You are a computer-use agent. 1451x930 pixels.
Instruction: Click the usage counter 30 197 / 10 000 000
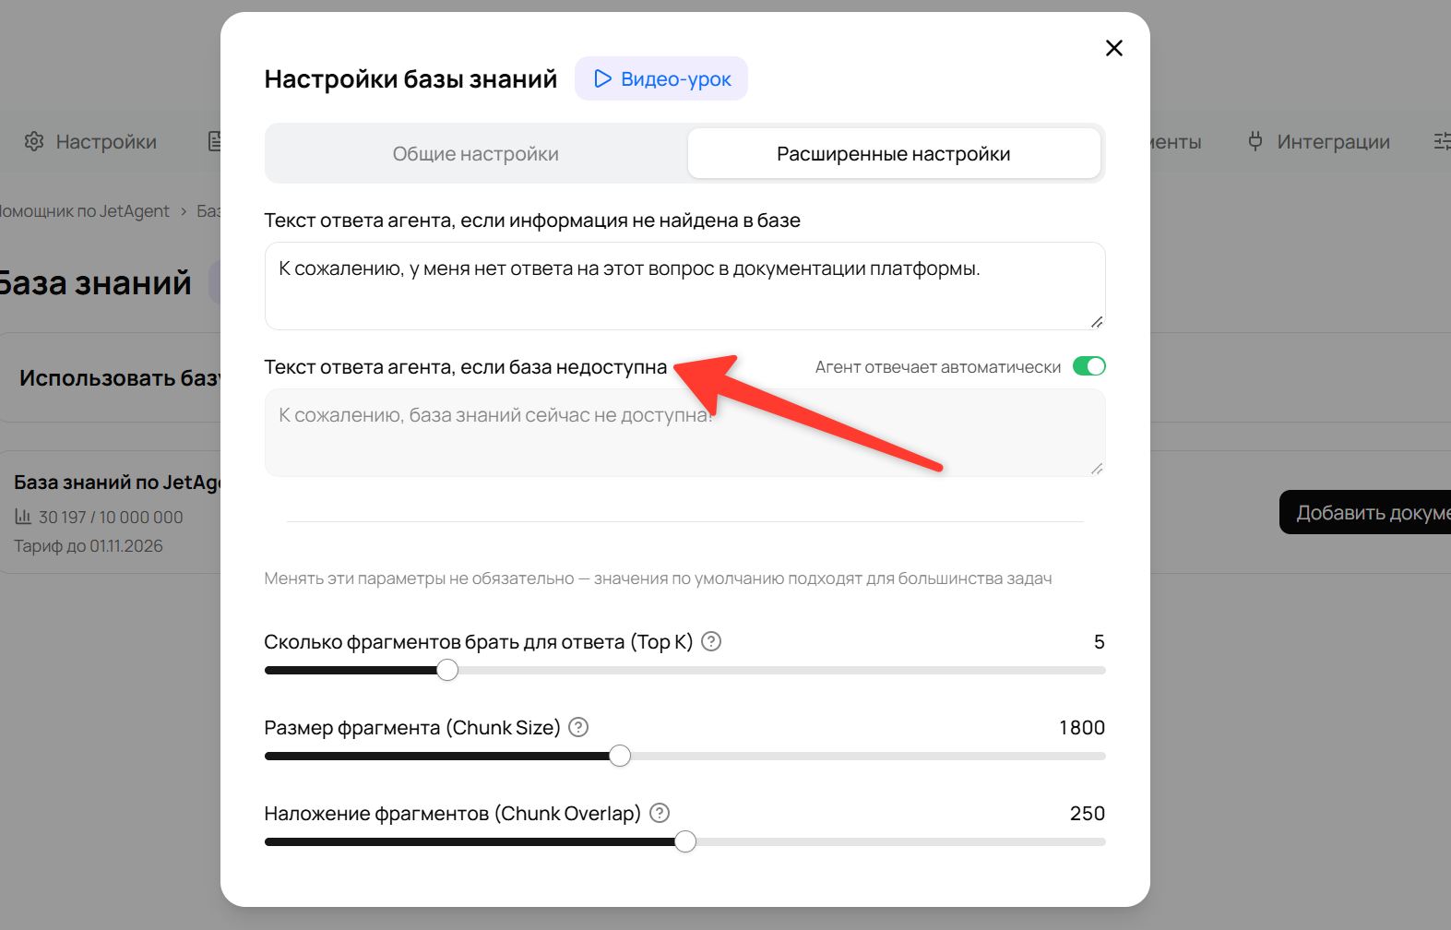tap(111, 517)
